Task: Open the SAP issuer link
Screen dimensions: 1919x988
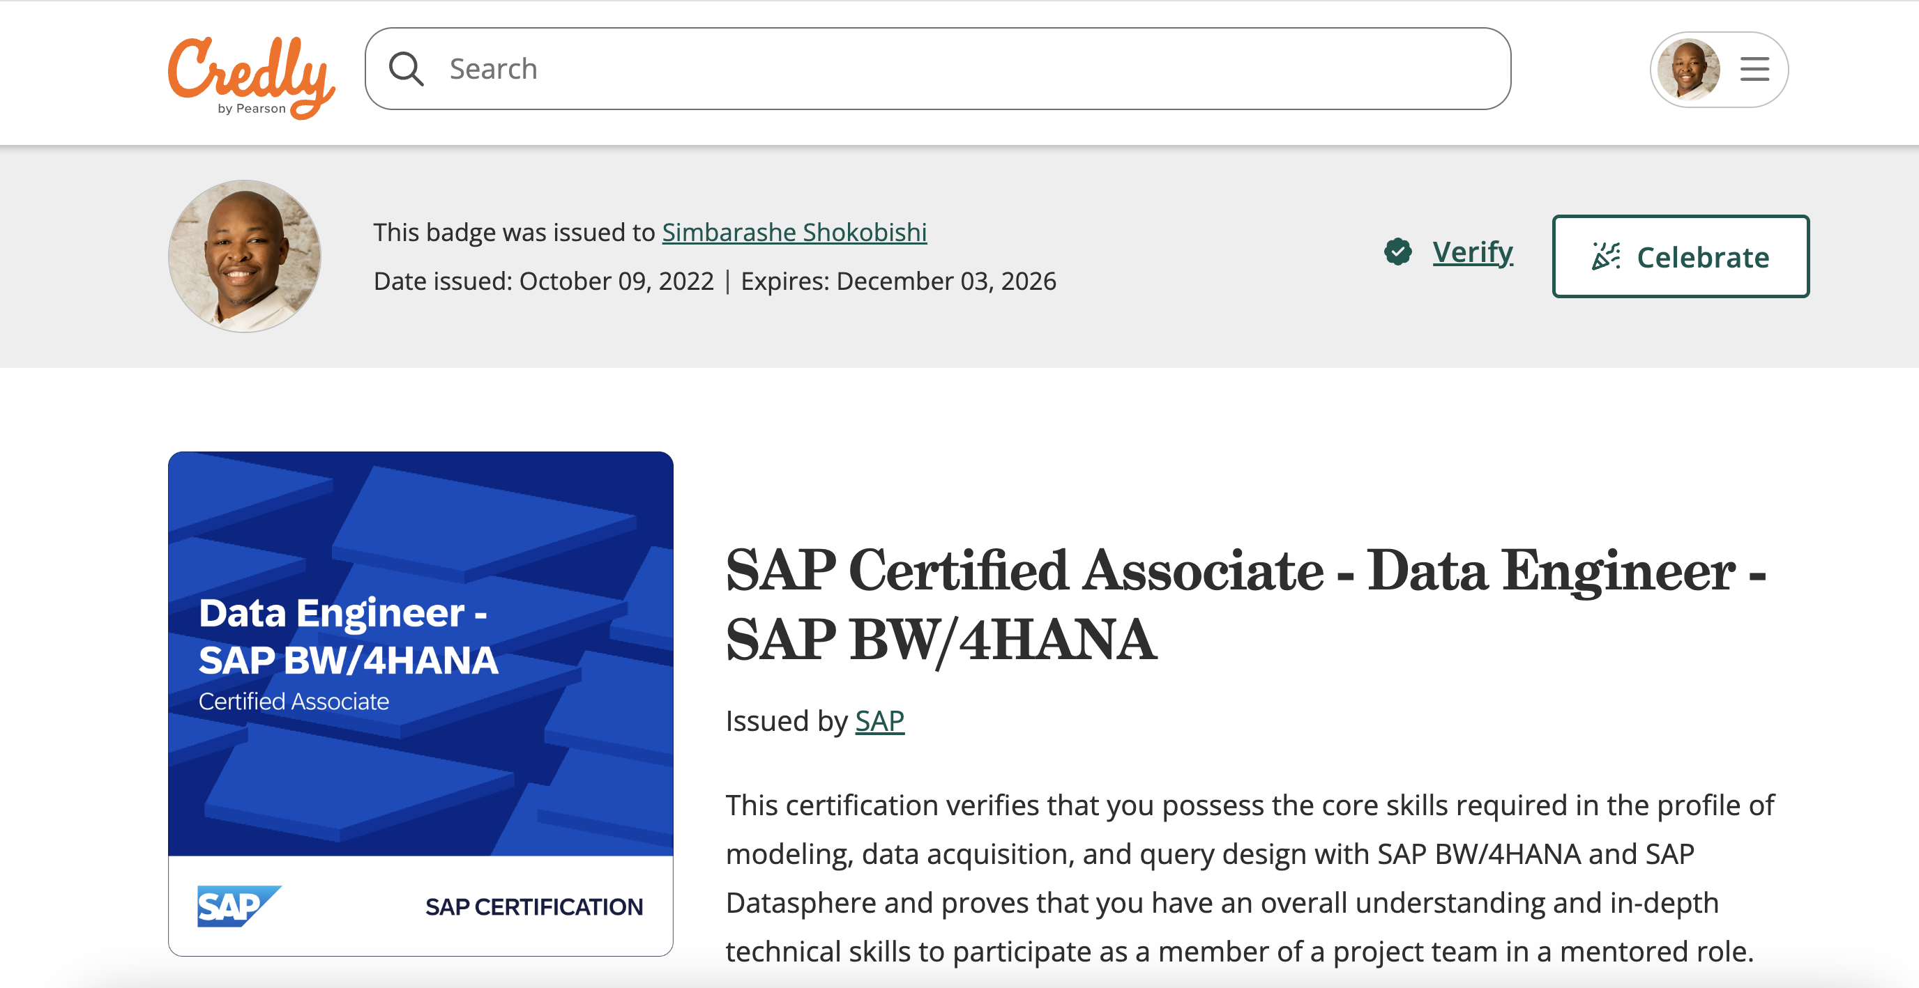Action: click(x=879, y=720)
